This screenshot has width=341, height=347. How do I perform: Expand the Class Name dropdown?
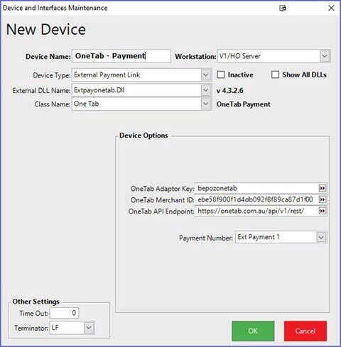pos(206,104)
